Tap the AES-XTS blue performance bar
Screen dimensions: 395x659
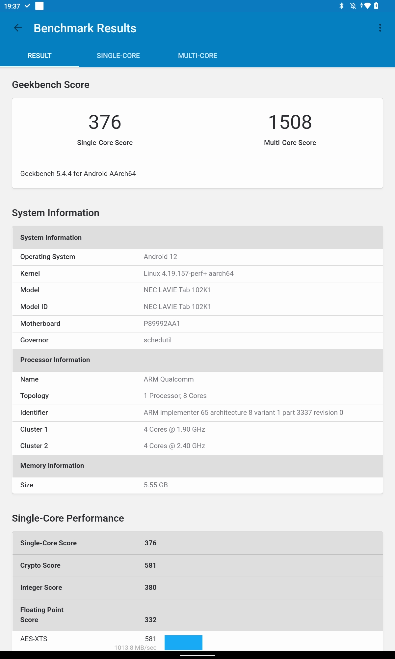pos(183,643)
